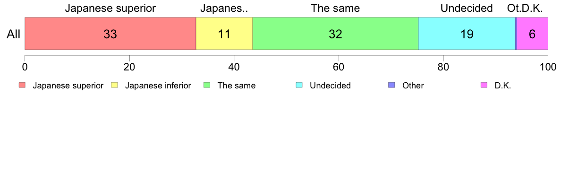
Task: Select the red bar segment showing 33
Action: [x=110, y=34]
